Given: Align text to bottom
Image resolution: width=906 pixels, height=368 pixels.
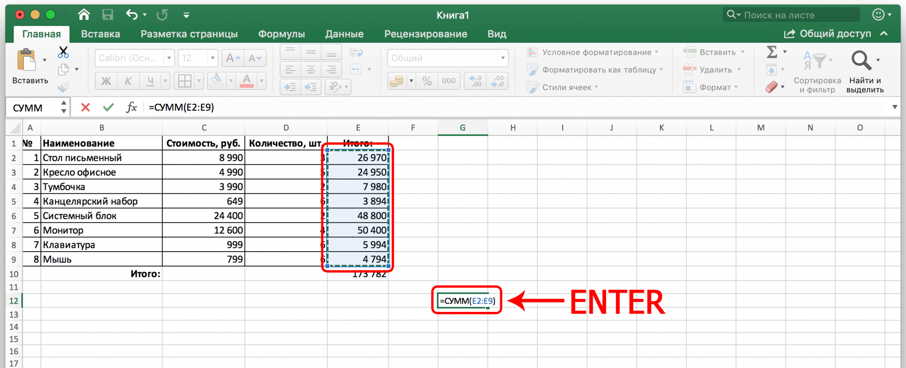Looking at the screenshot, I should (332, 52).
